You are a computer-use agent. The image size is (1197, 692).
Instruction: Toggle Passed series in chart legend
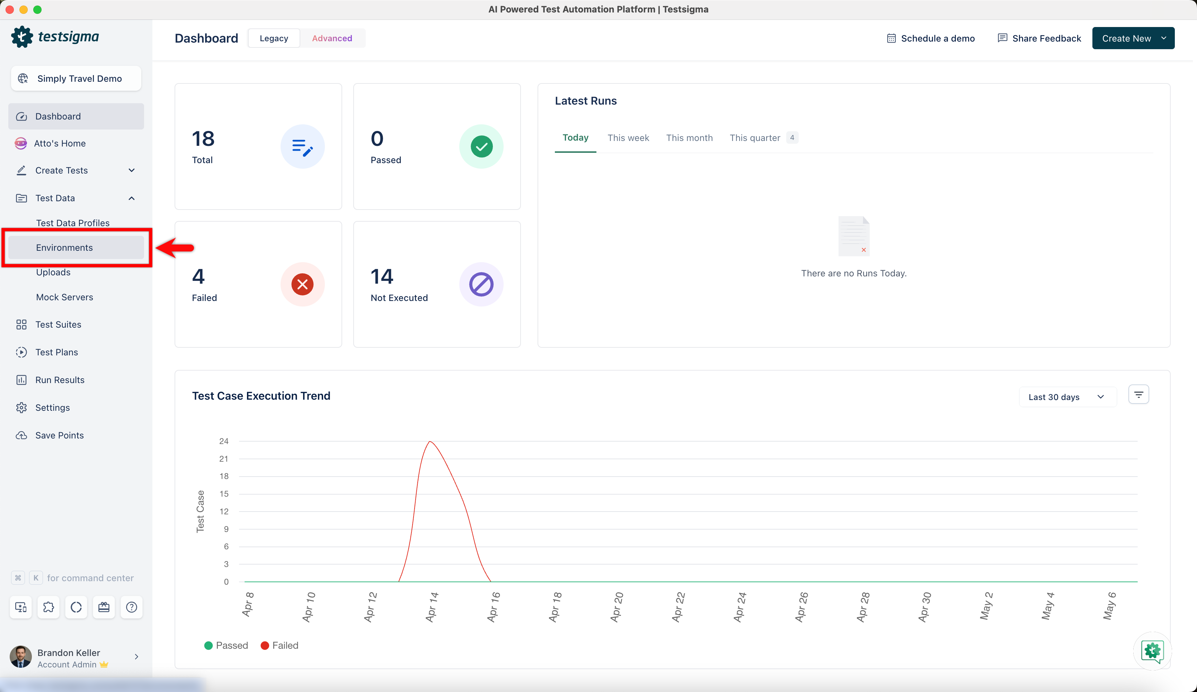point(226,646)
